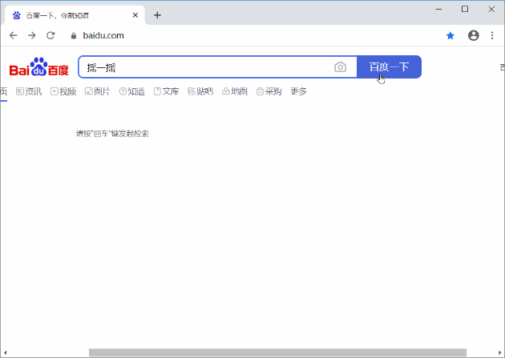Image resolution: width=505 pixels, height=358 pixels.
Task: Click the blue bookmark star icon
Action: tap(450, 35)
